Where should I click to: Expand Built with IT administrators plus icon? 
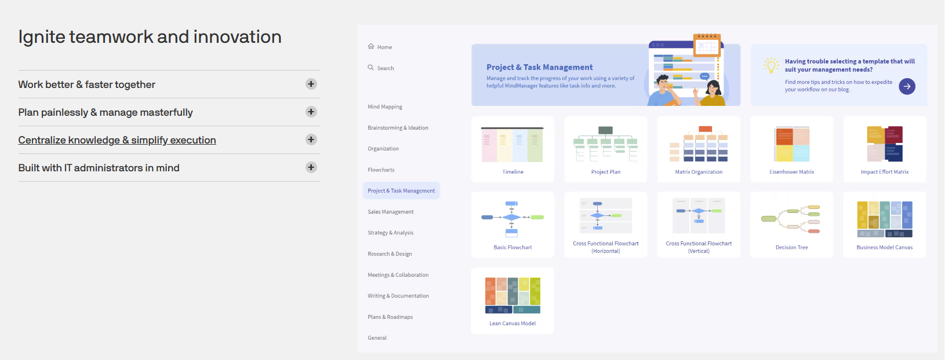click(x=311, y=167)
